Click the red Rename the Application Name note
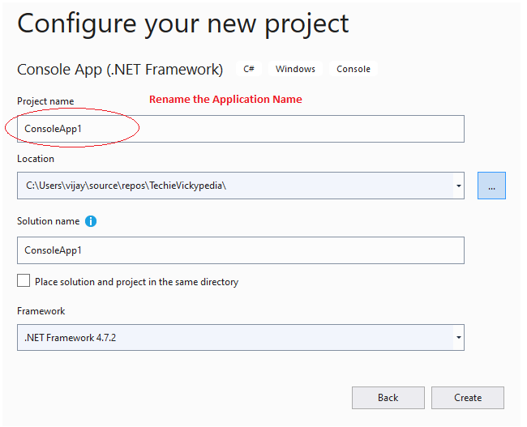The height and width of the screenshot is (427, 527). point(225,99)
